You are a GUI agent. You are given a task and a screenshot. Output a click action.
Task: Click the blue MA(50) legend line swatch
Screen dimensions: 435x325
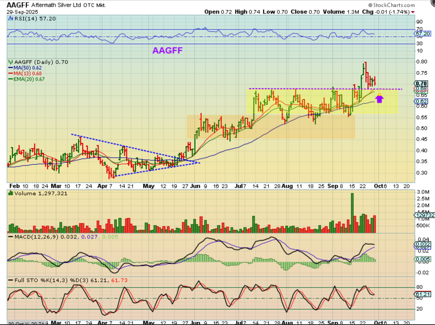[x=11, y=68]
